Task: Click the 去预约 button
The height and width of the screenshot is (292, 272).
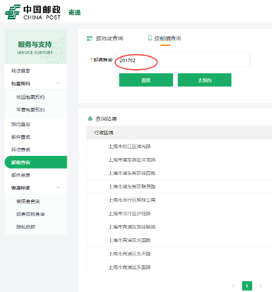Action: (204, 80)
